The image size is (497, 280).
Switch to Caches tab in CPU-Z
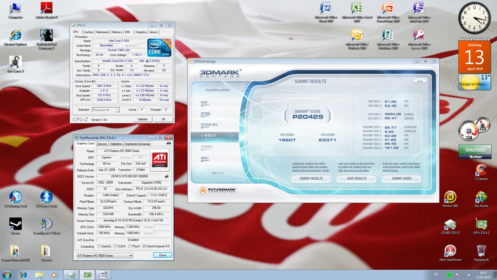[x=88, y=32]
